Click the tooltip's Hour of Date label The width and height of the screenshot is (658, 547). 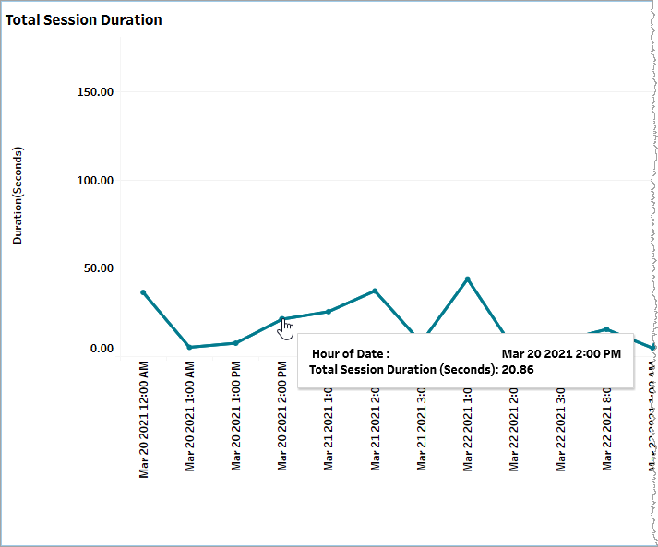click(x=351, y=353)
